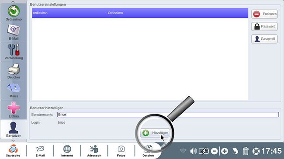Screen dimensions: 284x159
Task: Select the ordissimo user row
Action: tap(140, 13)
